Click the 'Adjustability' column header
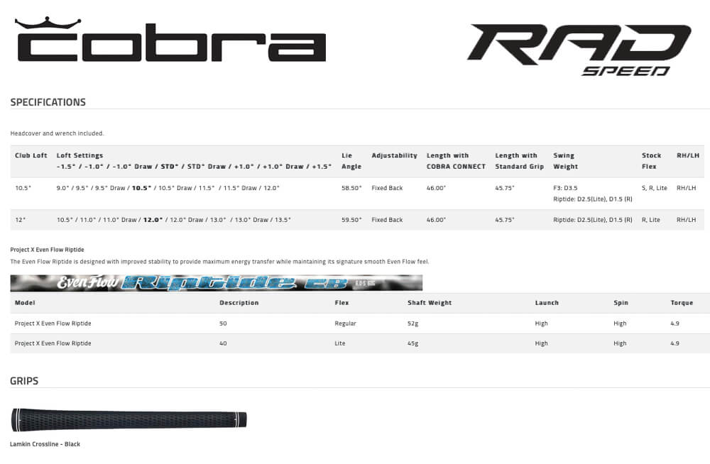Viewport: 710px width, 464px height. (394, 155)
